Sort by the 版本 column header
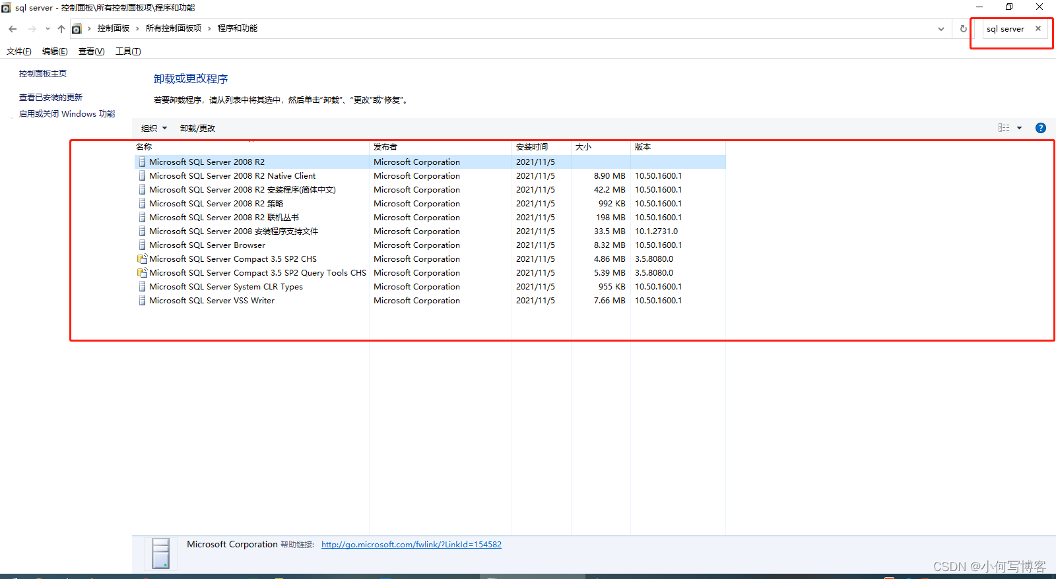 point(678,147)
